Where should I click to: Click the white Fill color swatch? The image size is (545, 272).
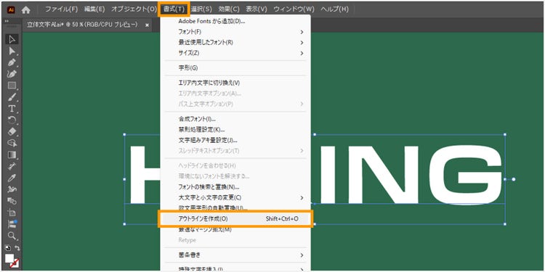point(9,258)
